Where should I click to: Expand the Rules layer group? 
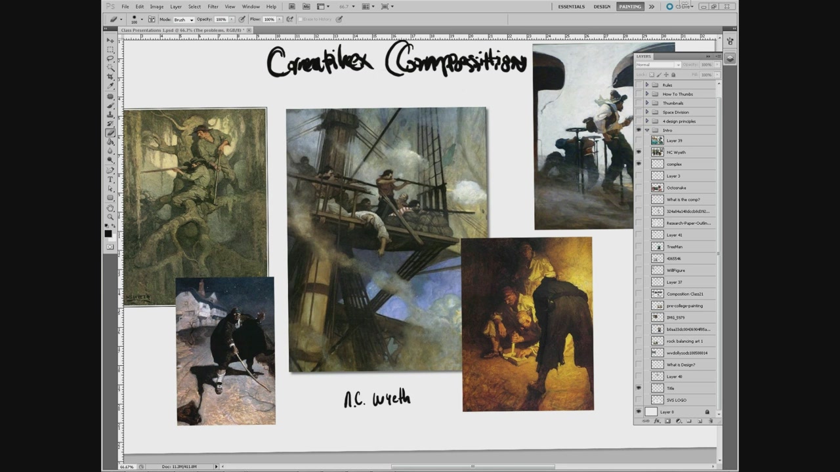point(647,85)
